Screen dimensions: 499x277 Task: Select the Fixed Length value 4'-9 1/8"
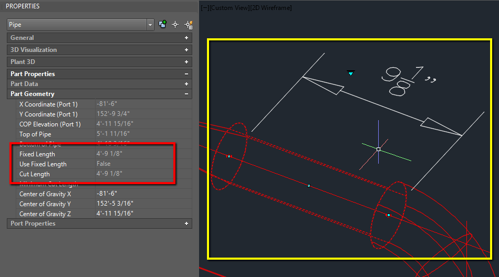pos(109,154)
